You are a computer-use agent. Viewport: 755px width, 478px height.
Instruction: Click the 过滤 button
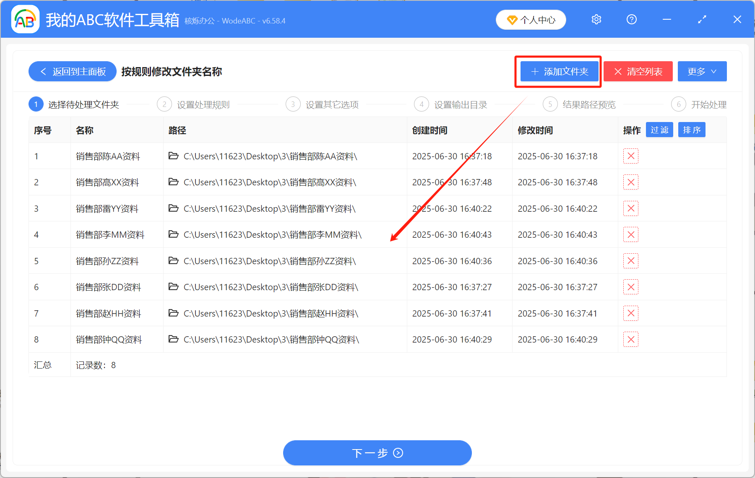[659, 130]
